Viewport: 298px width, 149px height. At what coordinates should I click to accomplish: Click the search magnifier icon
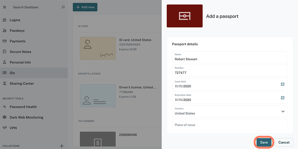63,7
